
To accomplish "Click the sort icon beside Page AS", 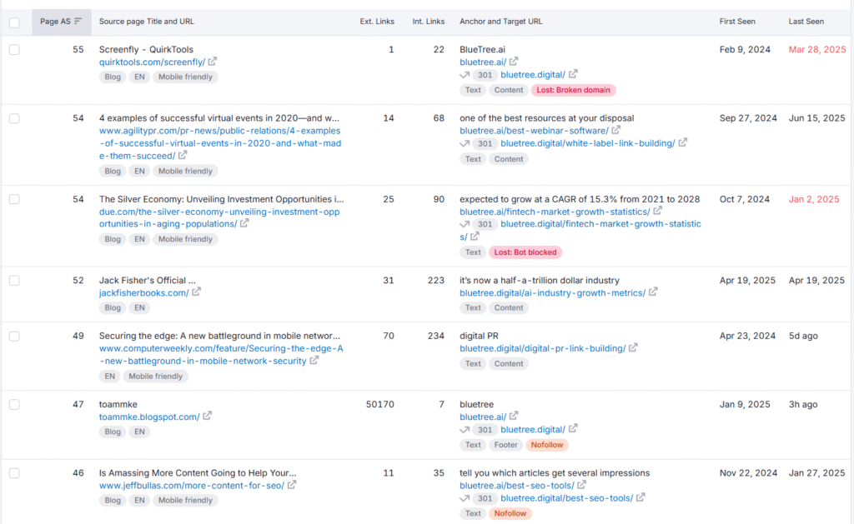I will (x=78, y=21).
